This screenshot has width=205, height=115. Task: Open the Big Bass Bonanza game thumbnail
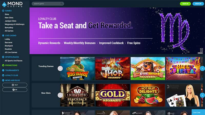77,68
